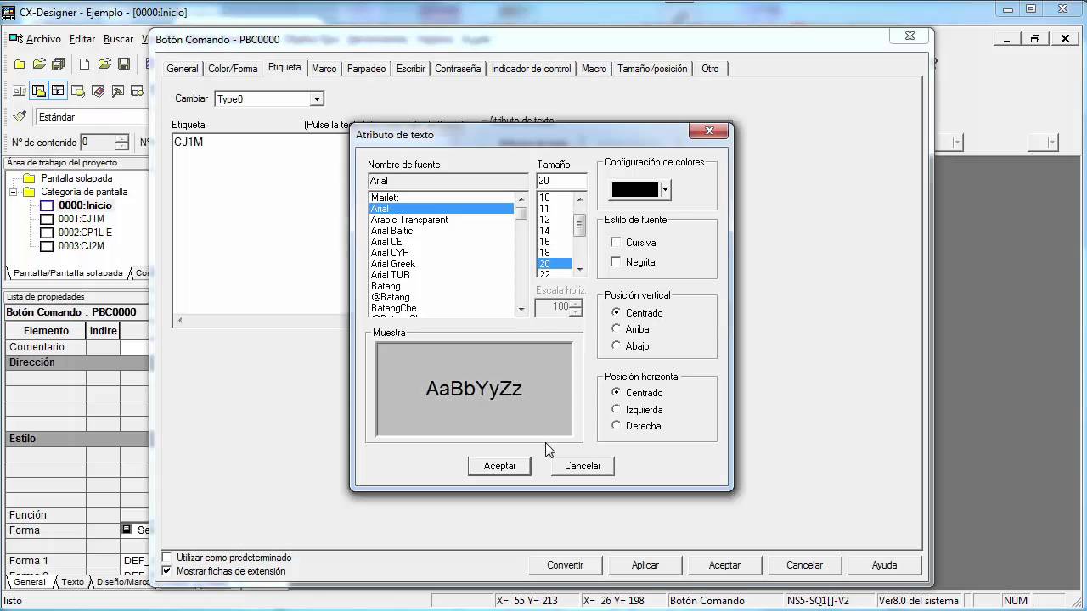Image resolution: width=1087 pixels, height=611 pixels.
Task: Select the 0003:CJ2M screen in tree
Action: [x=81, y=246]
